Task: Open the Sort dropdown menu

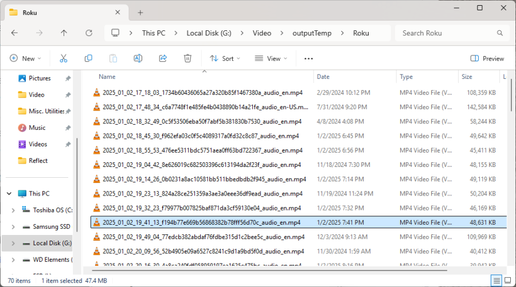Action: coord(225,58)
